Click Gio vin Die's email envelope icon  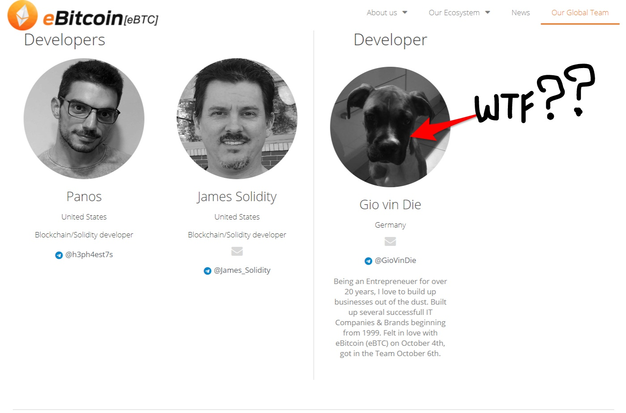(x=390, y=241)
